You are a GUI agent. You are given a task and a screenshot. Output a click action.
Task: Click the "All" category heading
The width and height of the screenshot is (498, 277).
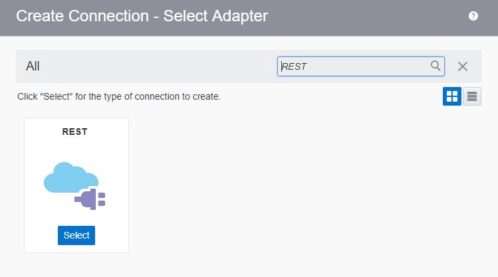click(33, 66)
